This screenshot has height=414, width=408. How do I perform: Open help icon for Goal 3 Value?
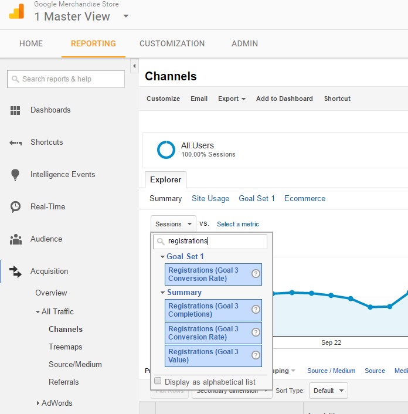tap(256, 355)
